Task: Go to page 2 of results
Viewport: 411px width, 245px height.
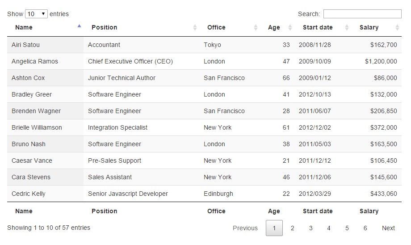Action: [x=293, y=228]
